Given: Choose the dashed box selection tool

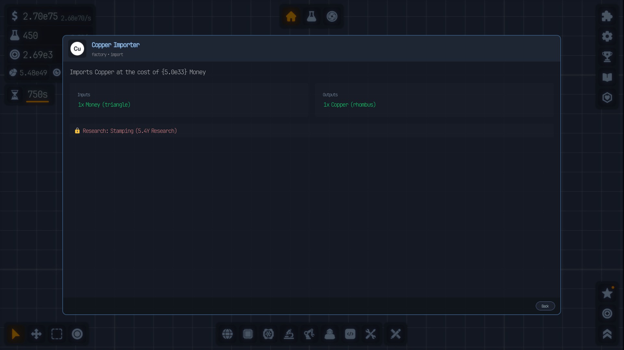Looking at the screenshot, I should [x=56, y=334].
